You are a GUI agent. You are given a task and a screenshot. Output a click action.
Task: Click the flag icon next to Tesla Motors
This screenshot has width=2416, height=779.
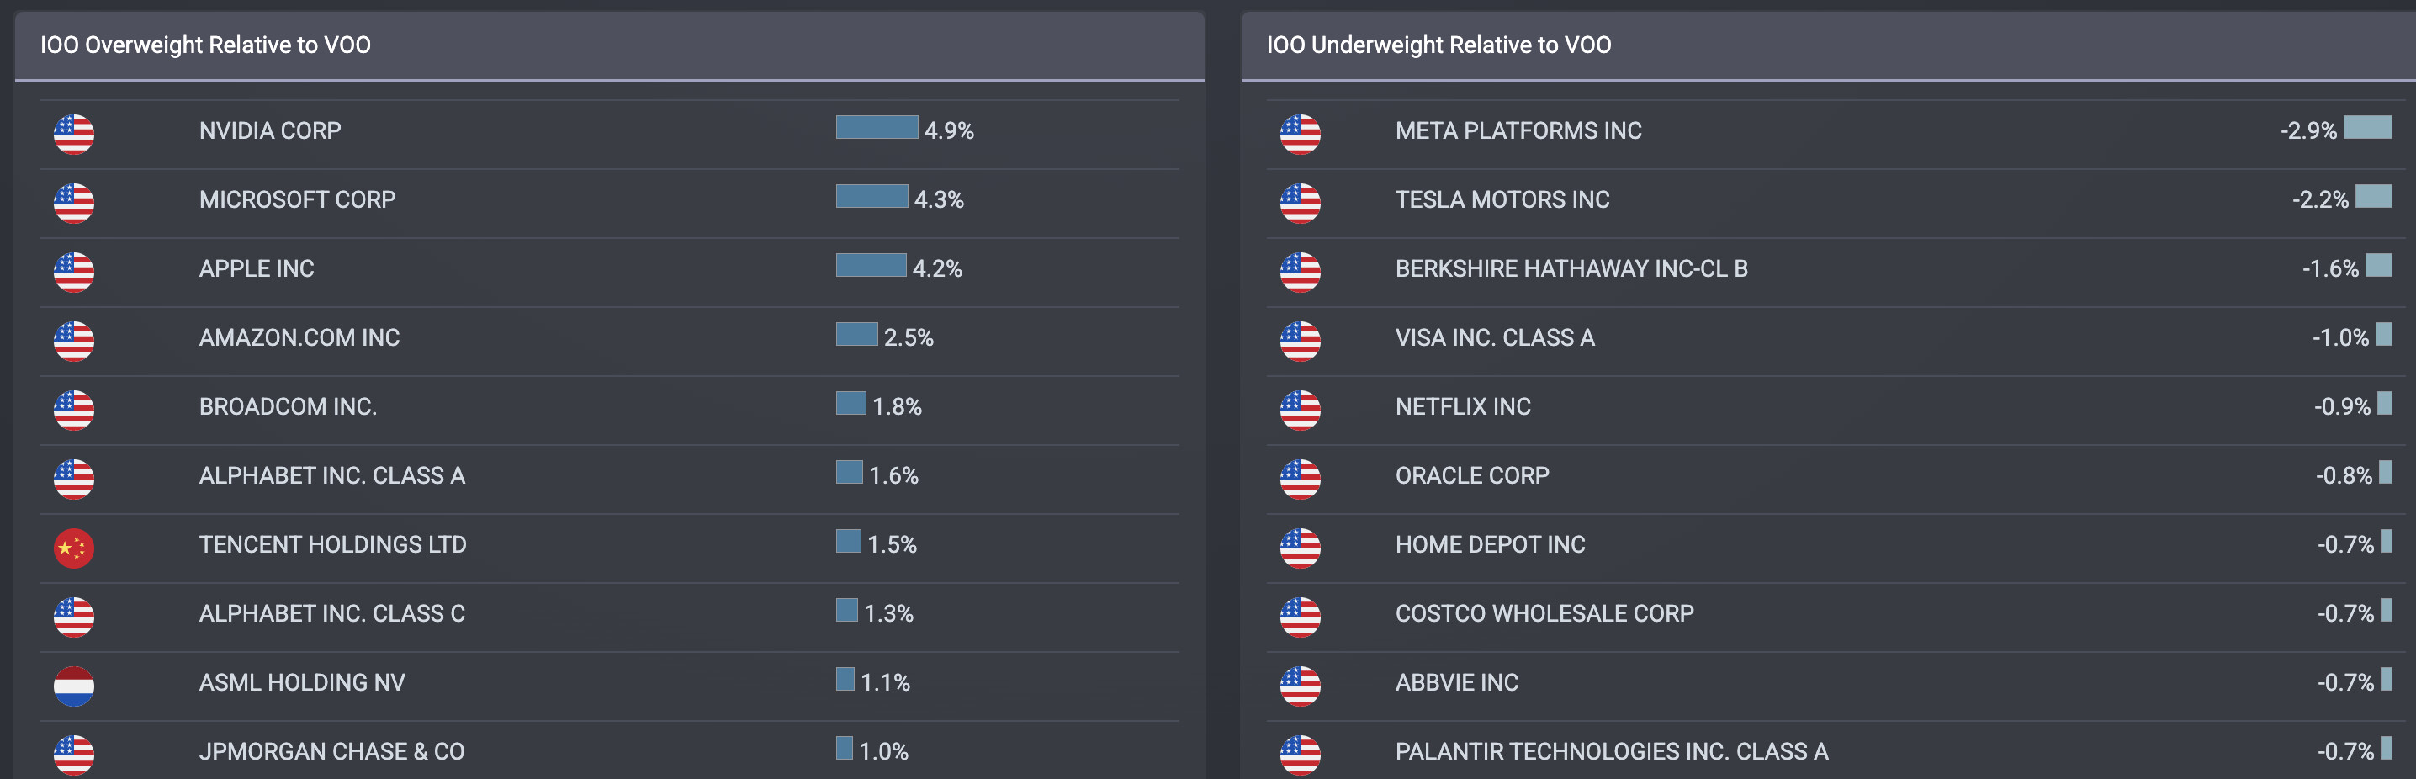coord(1300,204)
